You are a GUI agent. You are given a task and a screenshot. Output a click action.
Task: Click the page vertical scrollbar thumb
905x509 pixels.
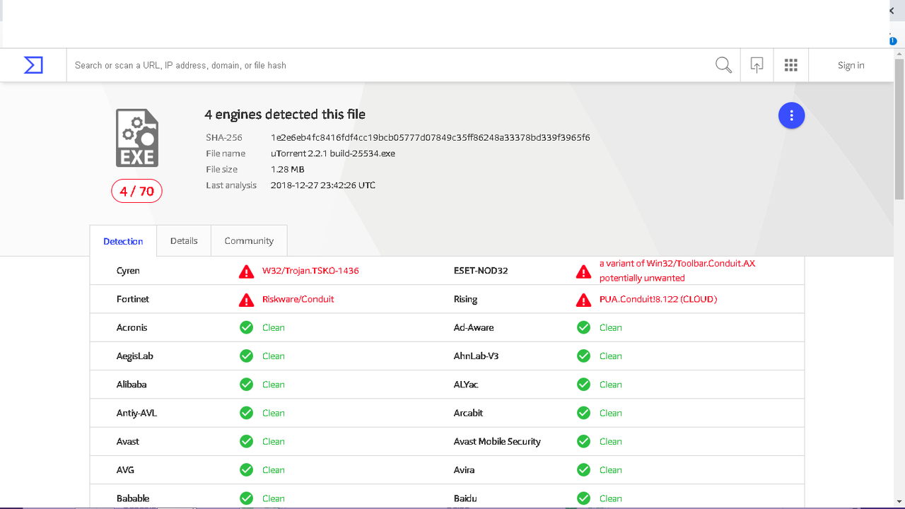(x=899, y=129)
